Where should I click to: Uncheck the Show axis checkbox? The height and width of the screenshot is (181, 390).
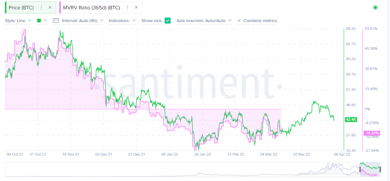(168, 21)
